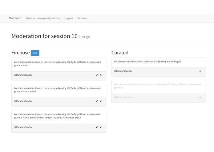The width and height of the screenshot is (214, 152).
Task: Select curated question text ending 'Sed eget?'
Action: click(147, 62)
